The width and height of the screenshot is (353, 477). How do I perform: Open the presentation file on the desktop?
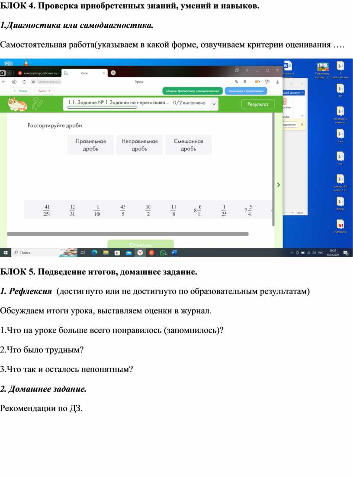coord(323,67)
